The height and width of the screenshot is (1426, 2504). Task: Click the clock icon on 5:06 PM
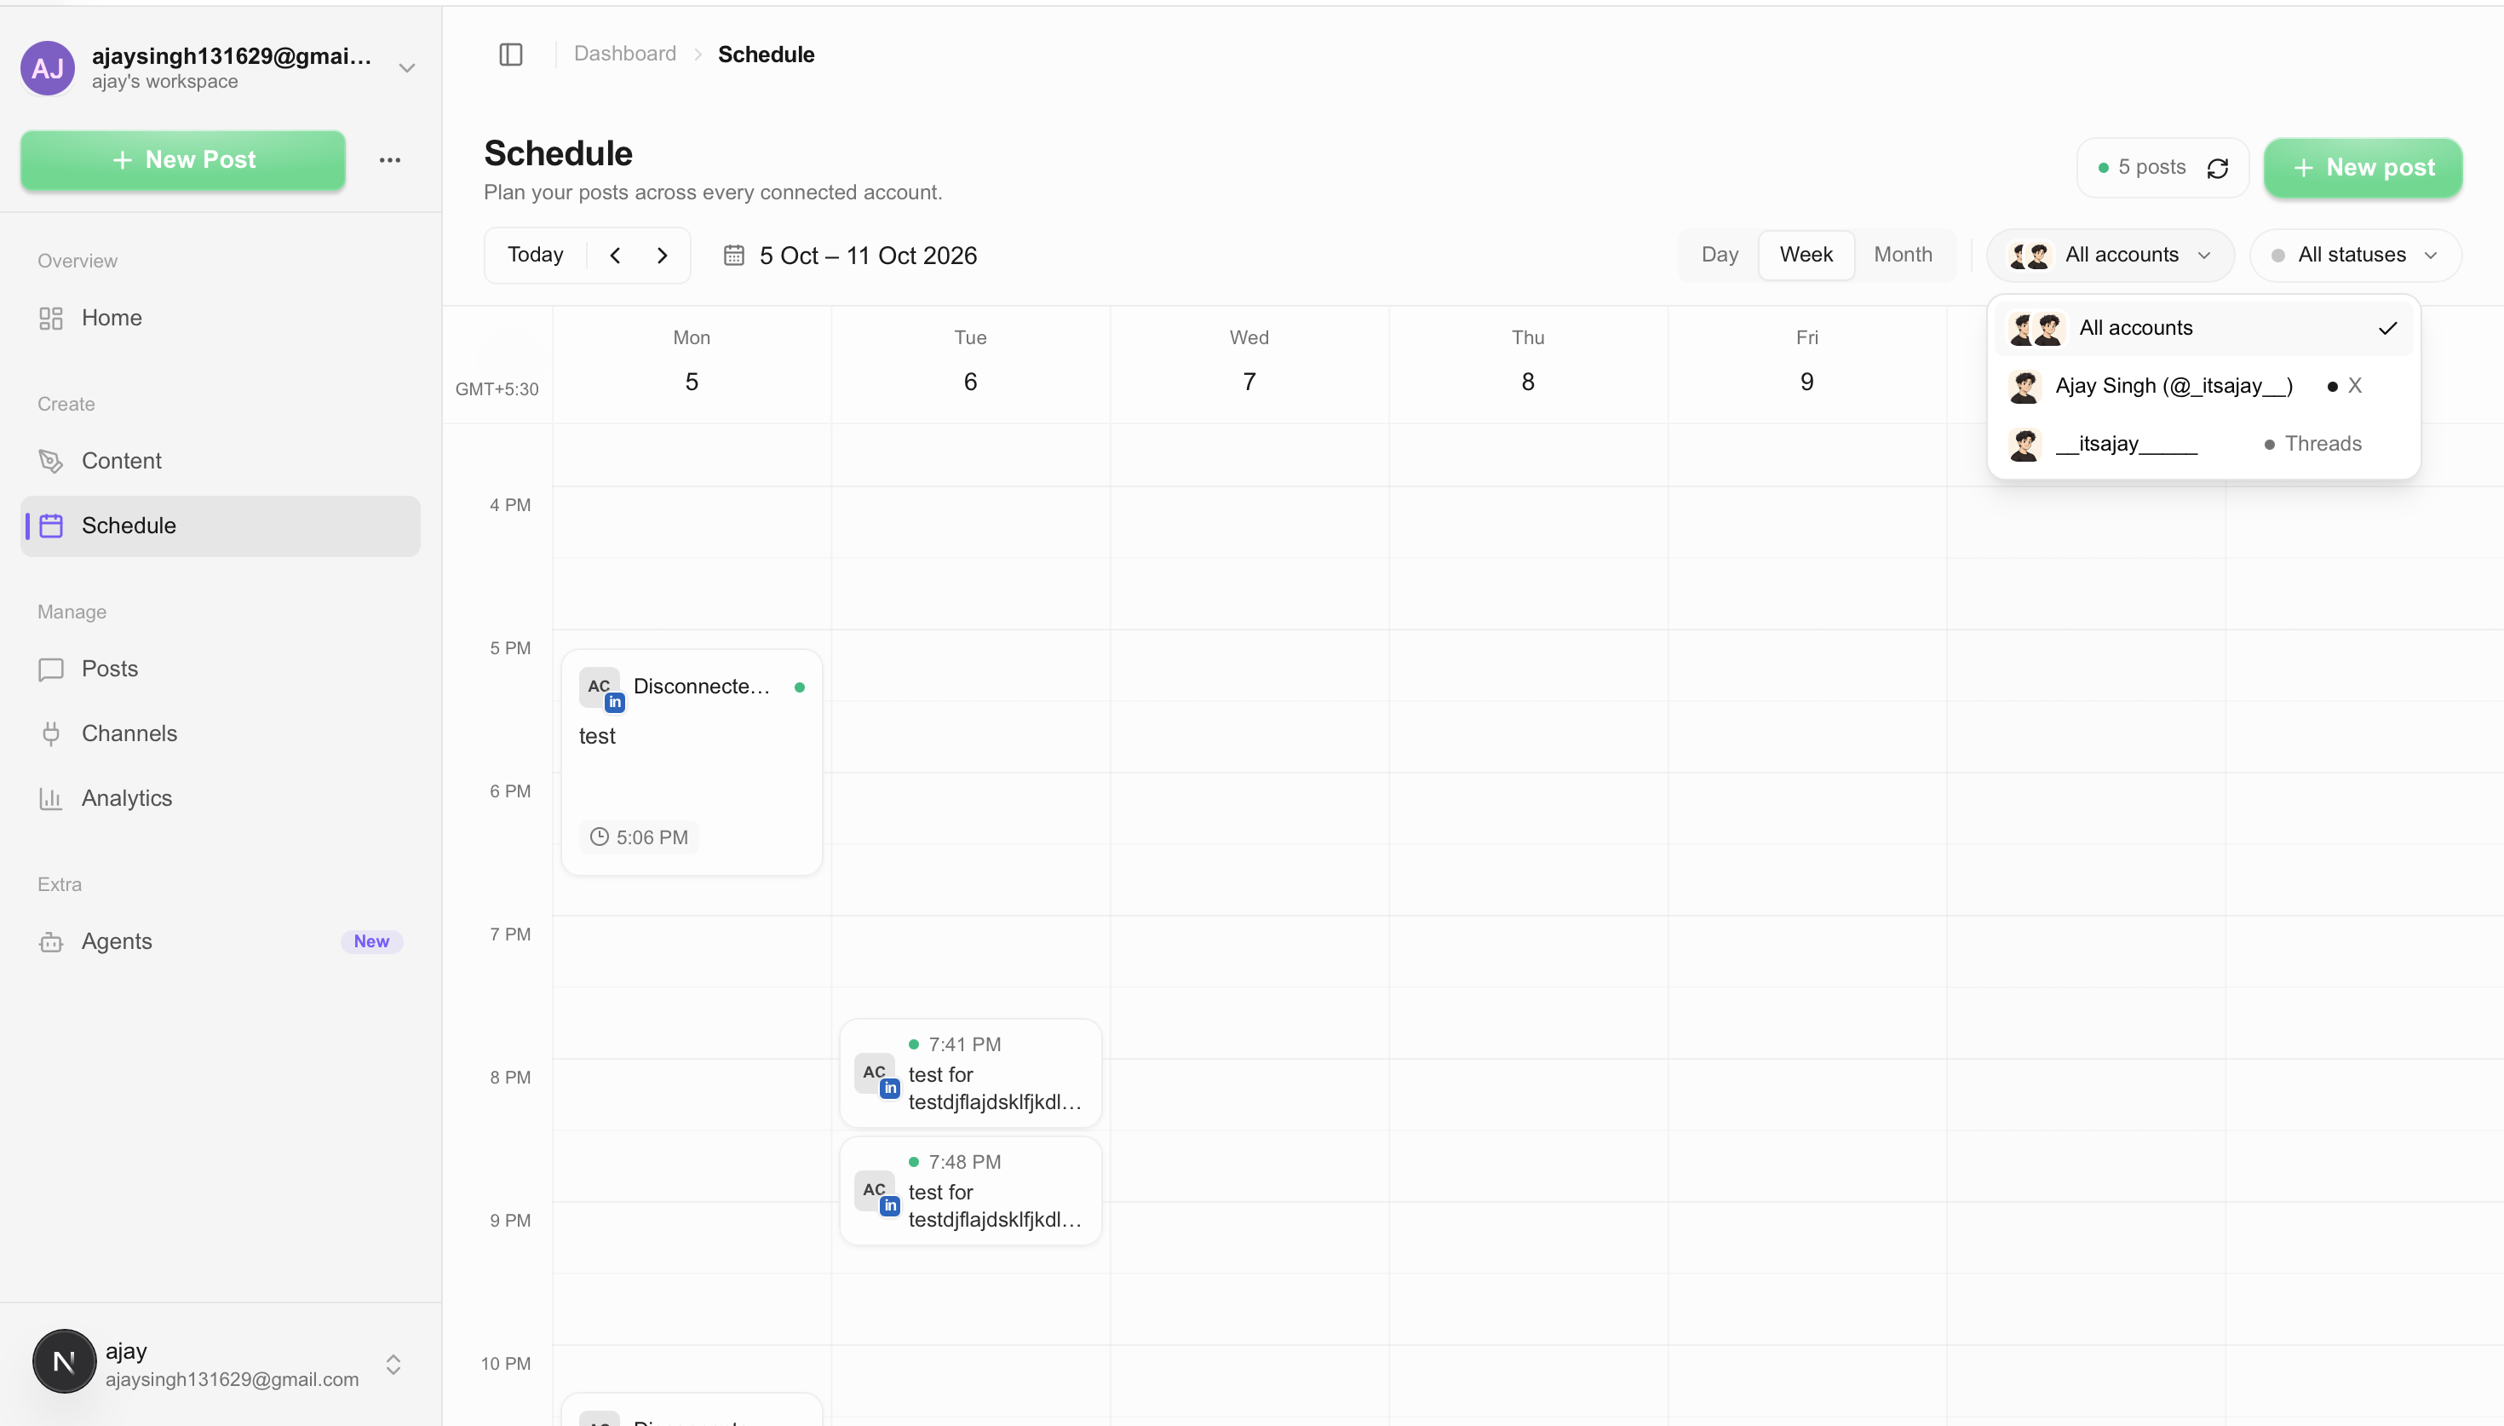click(x=599, y=837)
